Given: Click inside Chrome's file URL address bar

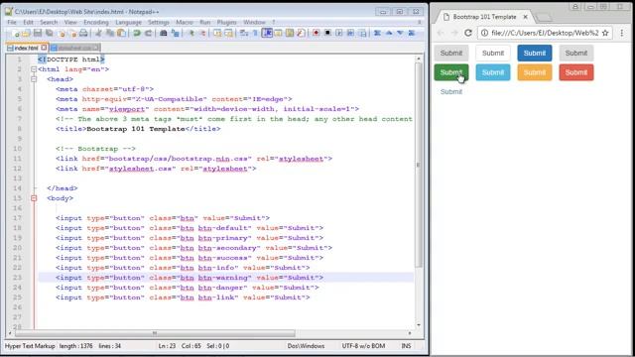Looking at the screenshot, I should coord(545,33).
